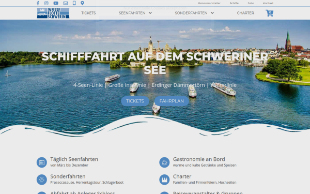
Task: Open the Facebook page icon
Action: [38, 3]
